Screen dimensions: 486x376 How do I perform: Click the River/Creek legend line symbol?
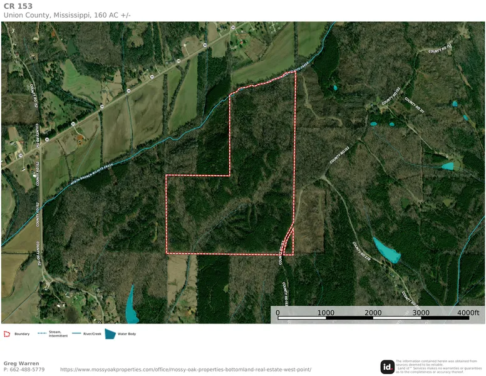coord(76,334)
